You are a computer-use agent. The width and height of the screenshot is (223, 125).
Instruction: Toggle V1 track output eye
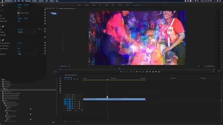[x=75, y=99]
